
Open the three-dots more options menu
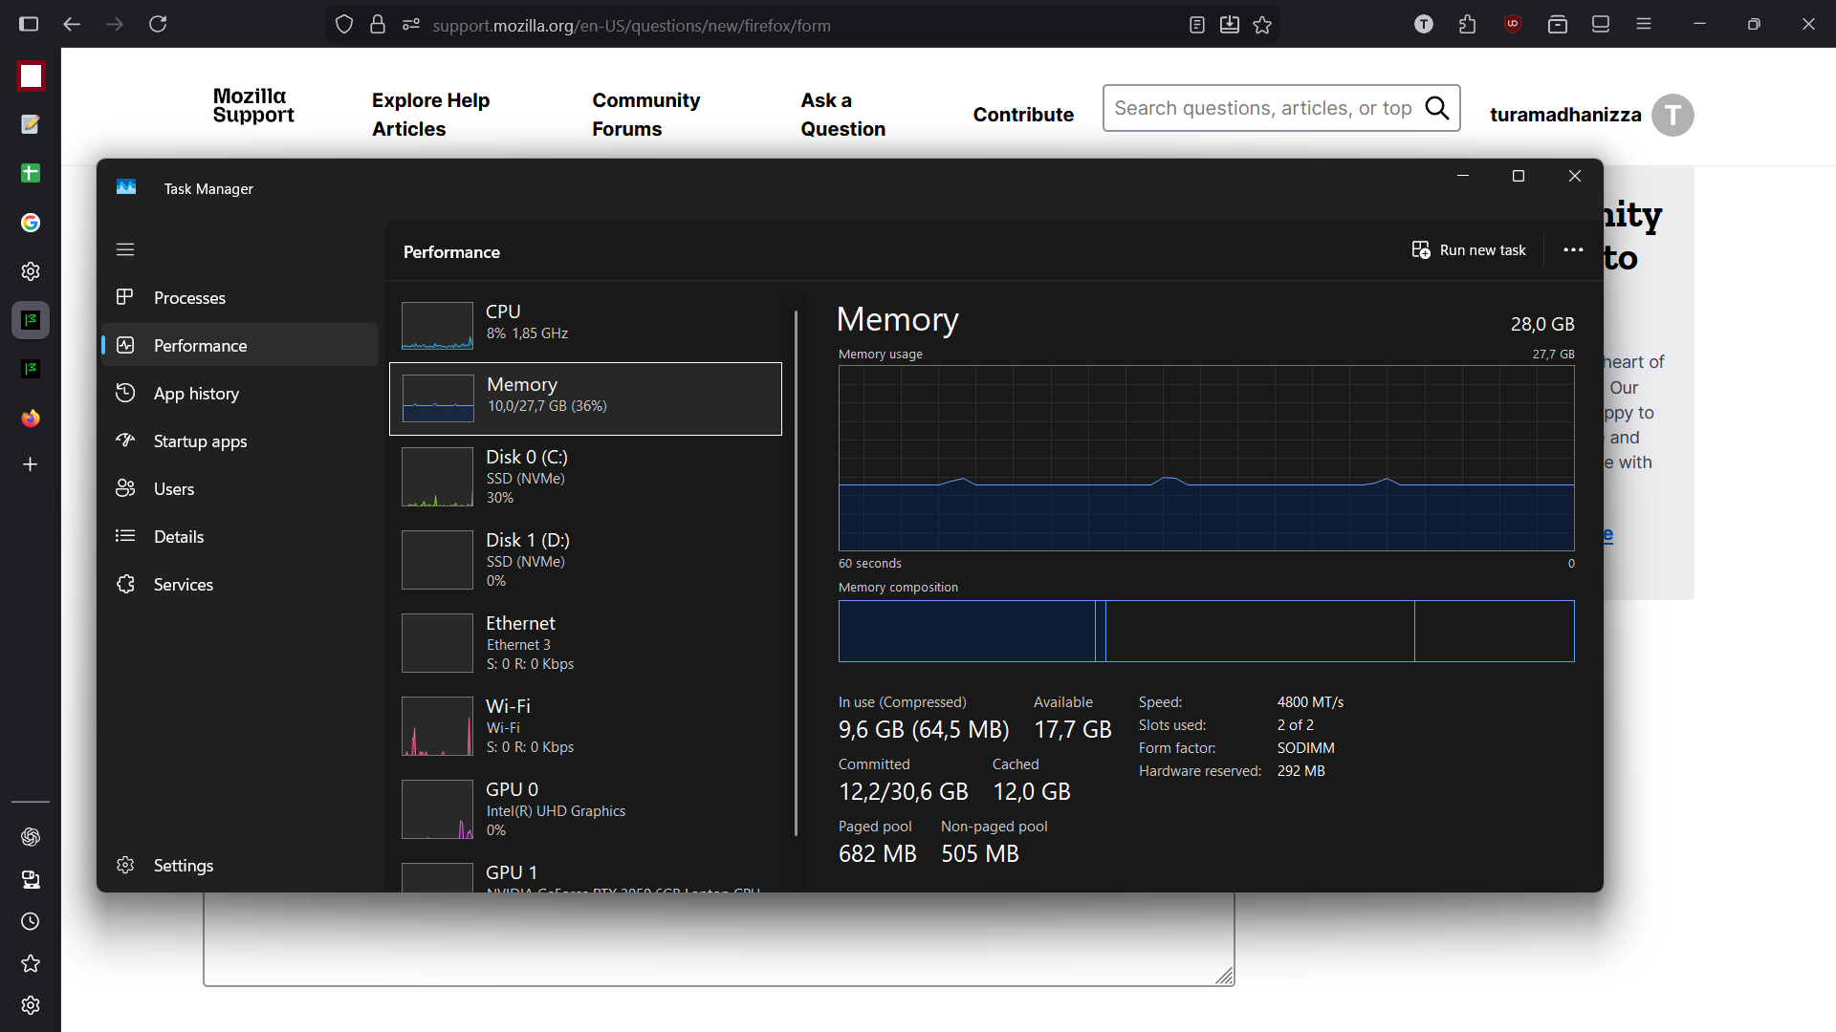[x=1573, y=250]
